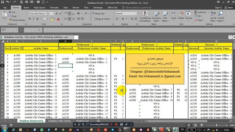Image resolution: width=235 pixels, height=132 pixels.
Task: Increase the font size
Action: 57,14
